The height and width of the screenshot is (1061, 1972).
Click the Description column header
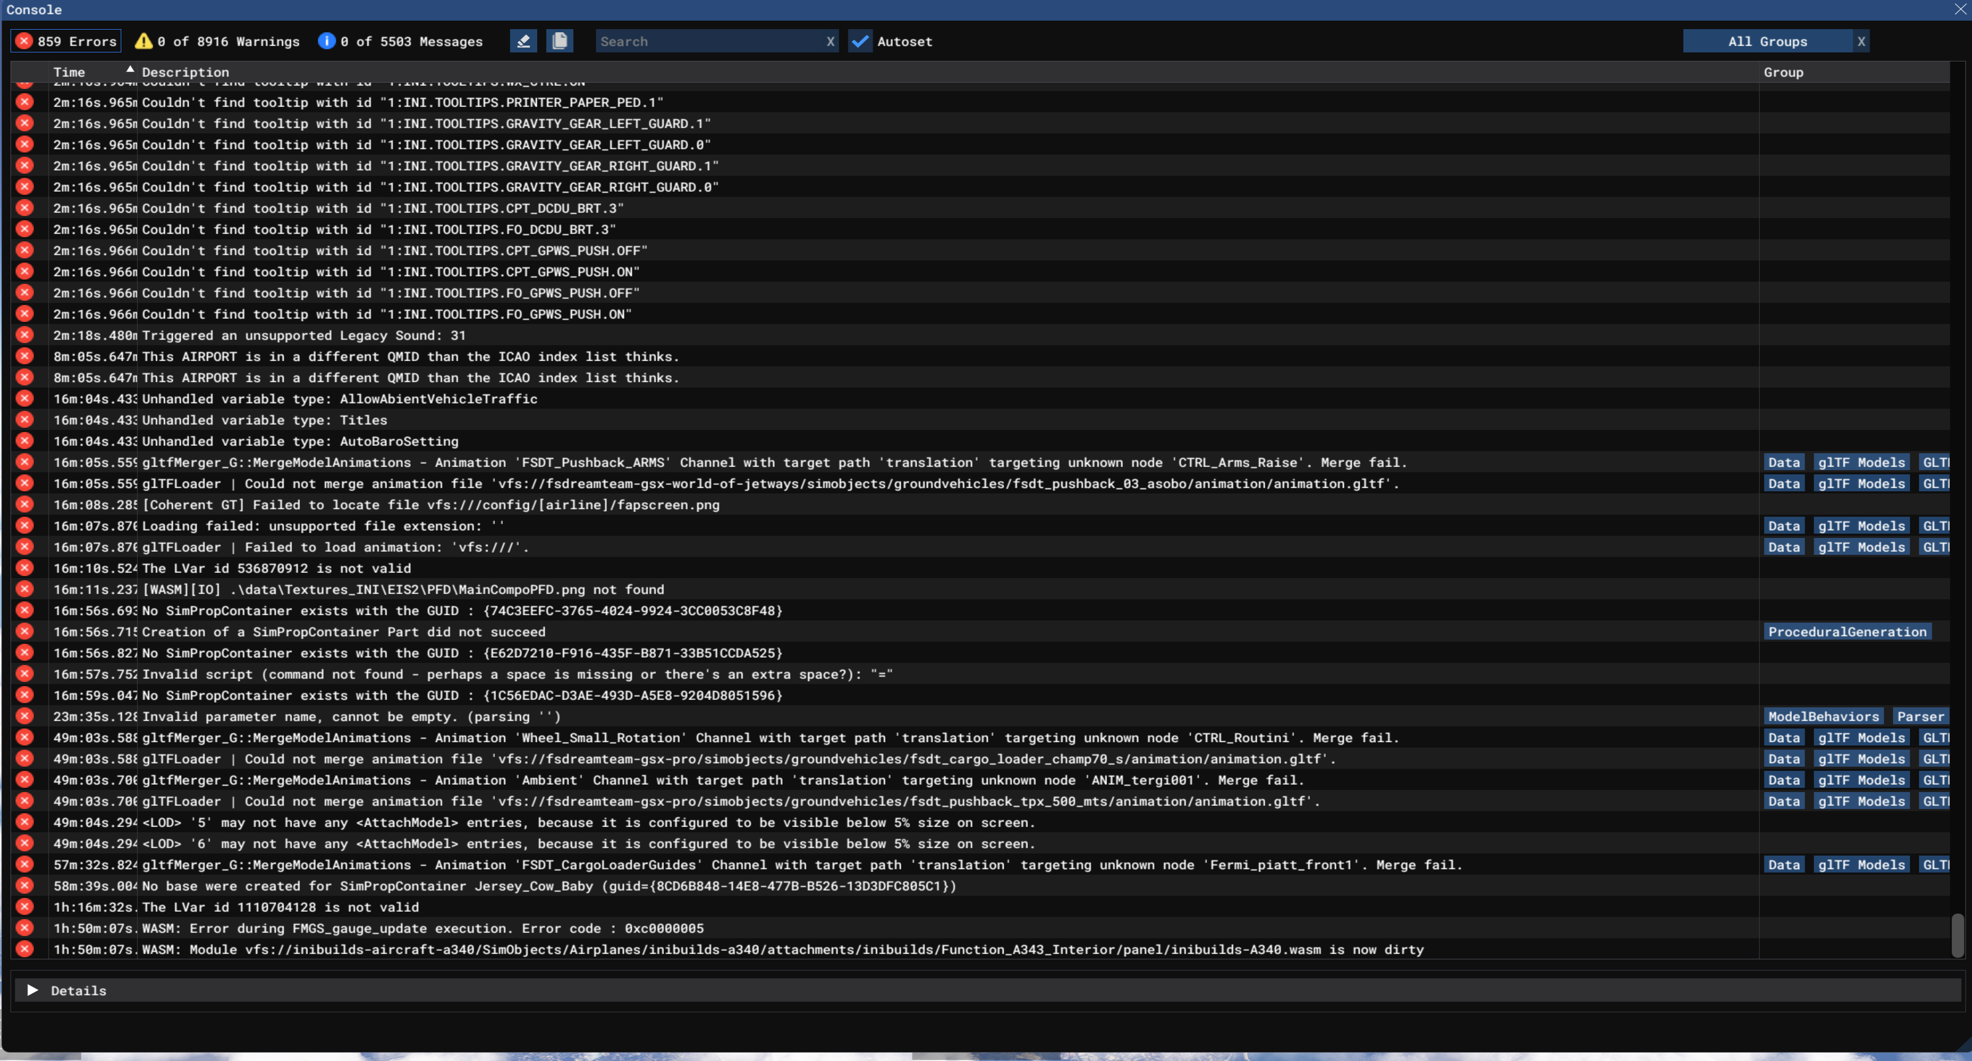pos(185,72)
